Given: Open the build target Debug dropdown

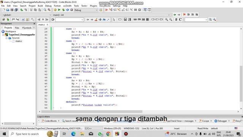Looking at the screenshot, I should click(86, 10).
